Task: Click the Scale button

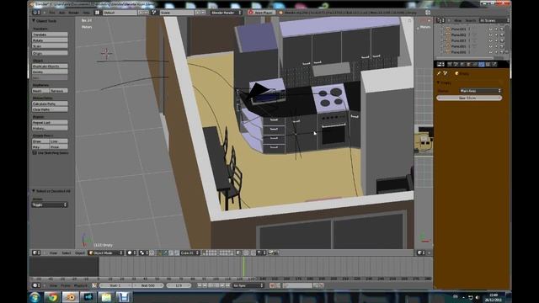Action: [50, 45]
